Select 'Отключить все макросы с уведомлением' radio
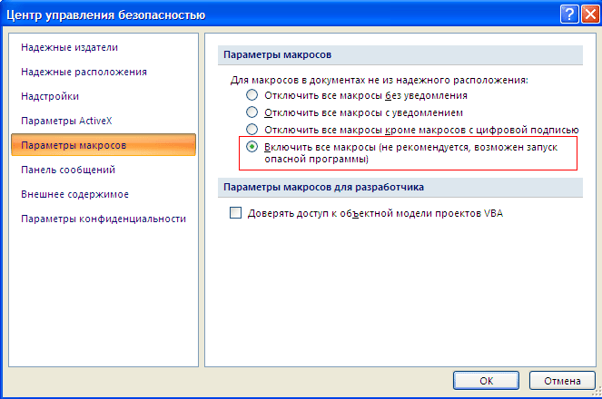Image resolution: width=602 pixels, height=399 pixels. [x=252, y=112]
